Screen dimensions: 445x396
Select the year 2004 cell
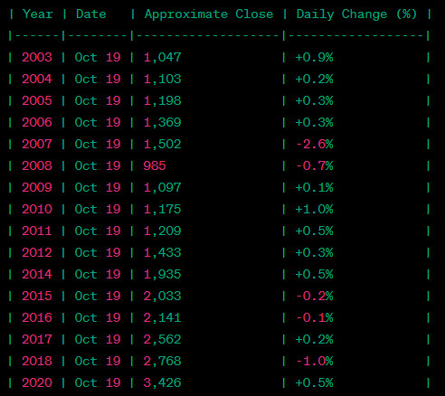pyautogui.click(x=37, y=79)
